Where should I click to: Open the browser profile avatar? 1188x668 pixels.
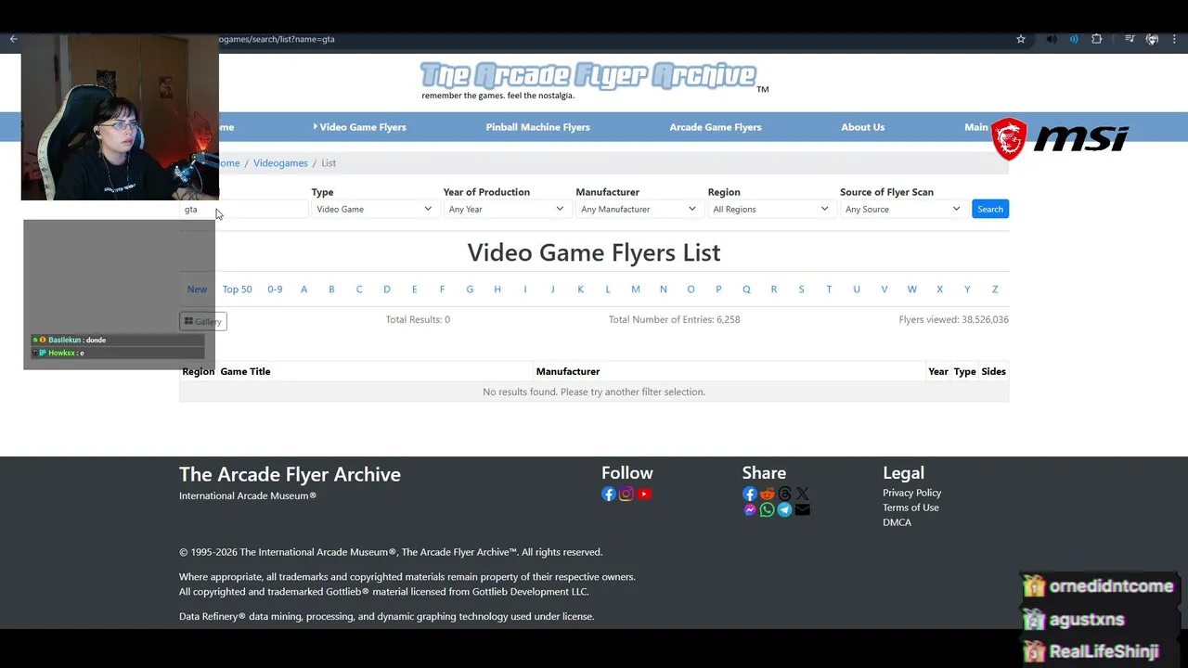[x=1152, y=39]
